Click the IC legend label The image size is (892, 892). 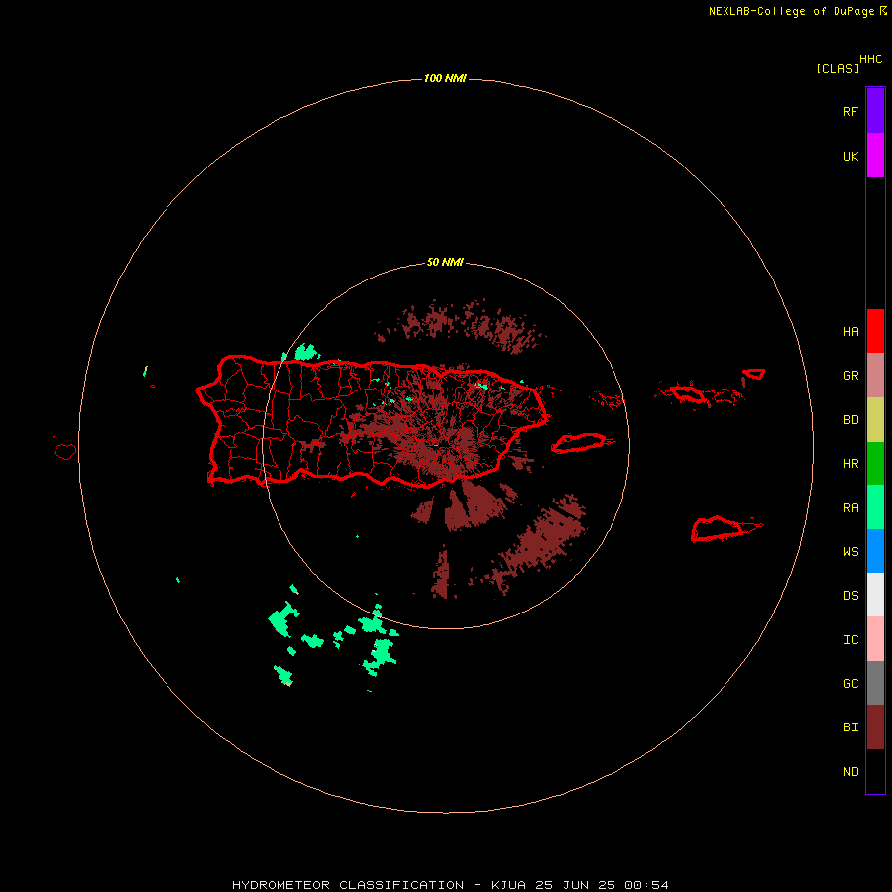tap(850, 640)
